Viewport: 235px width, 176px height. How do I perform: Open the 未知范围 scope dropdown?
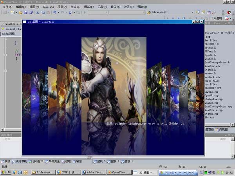pyautogui.click(x=11, y=34)
